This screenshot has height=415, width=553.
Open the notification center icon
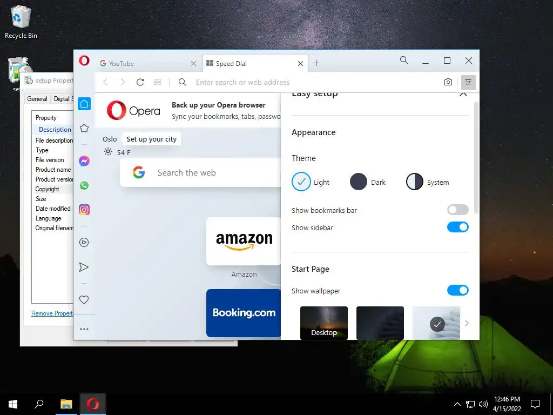coord(535,404)
